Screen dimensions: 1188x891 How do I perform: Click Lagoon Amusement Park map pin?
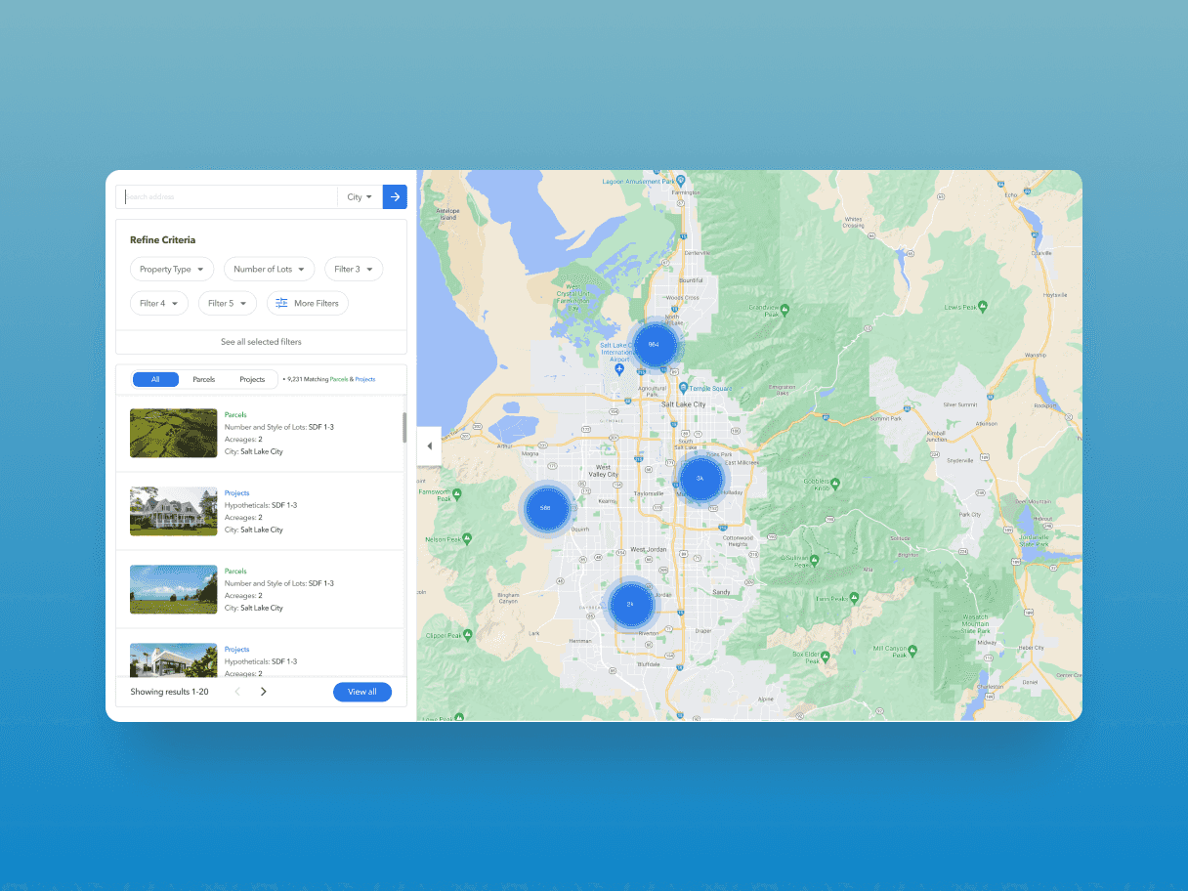(682, 181)
